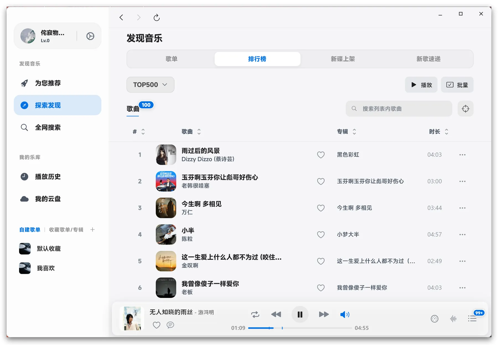Like the song 雨过后的风景
The width and height of the screenshot is (498, 346).
point(321,155)
